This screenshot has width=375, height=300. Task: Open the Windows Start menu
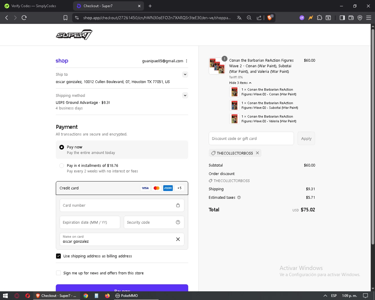point(5,296)
